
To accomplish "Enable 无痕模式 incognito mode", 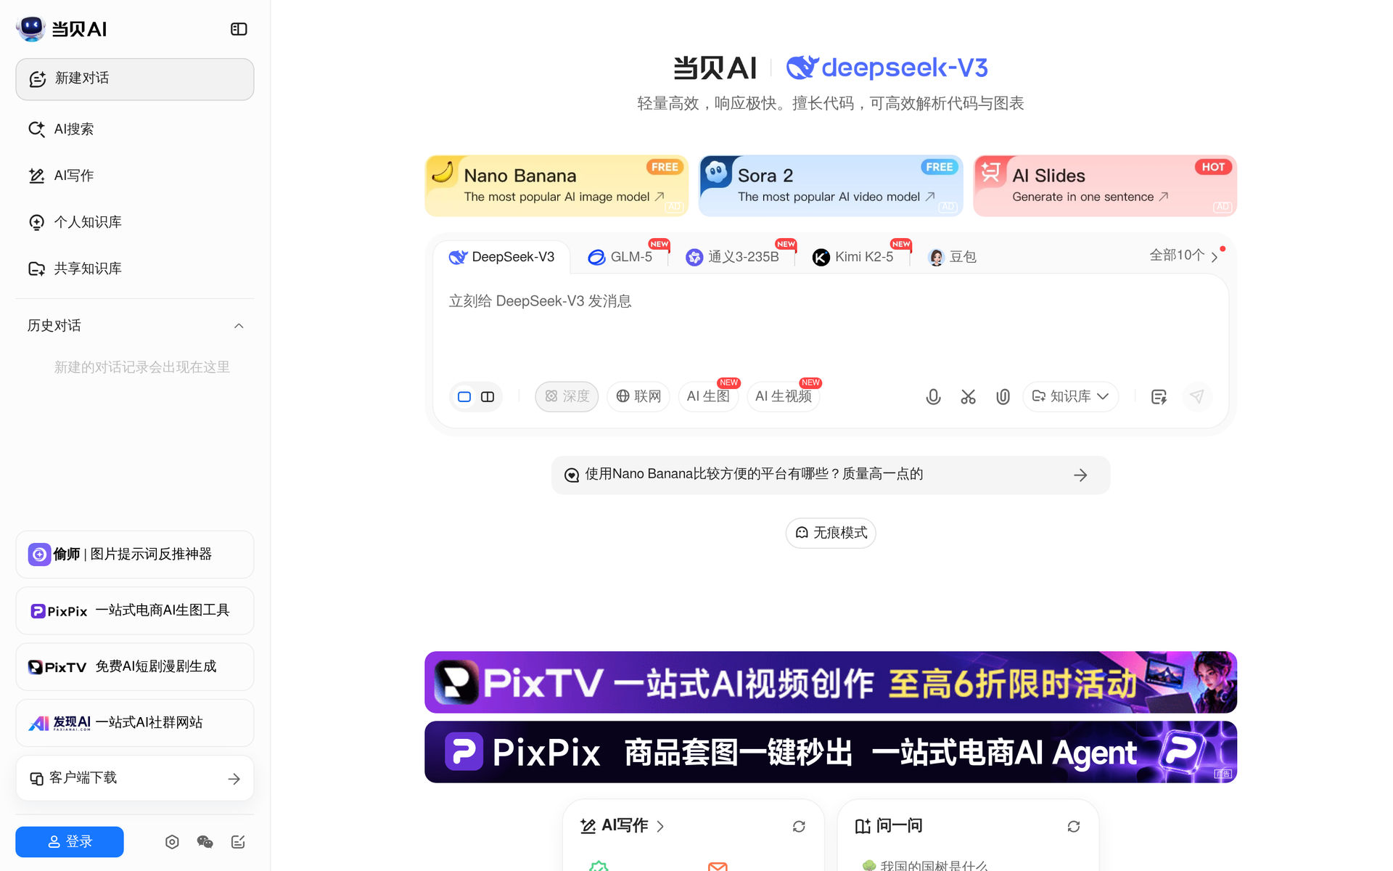I will (x=831, y=533).
